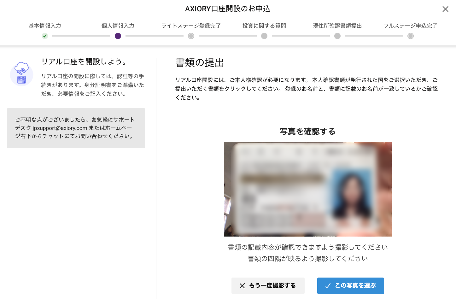
Task: Click the jpsupport@axiory.com email address
Action: 60,128
